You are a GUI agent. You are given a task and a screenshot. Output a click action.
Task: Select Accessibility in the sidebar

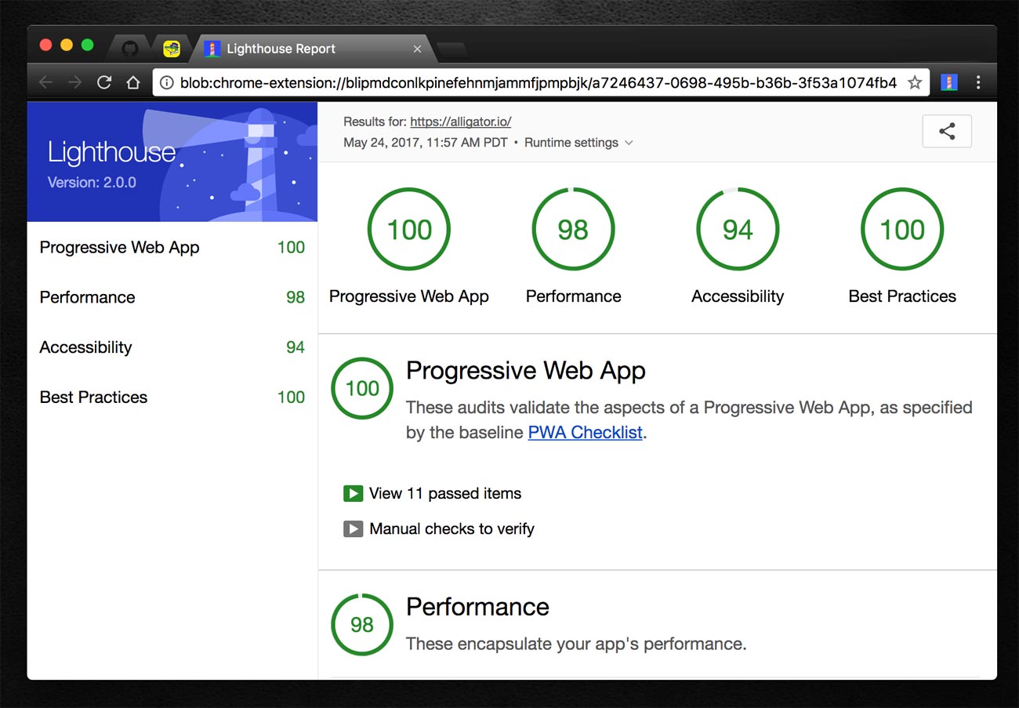click(172, 347)
